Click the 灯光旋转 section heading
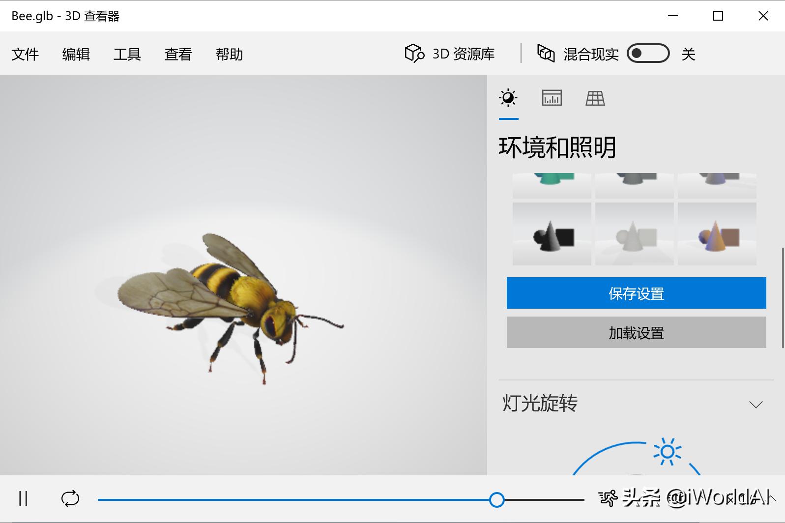The width and height of the screenshot is (785, 523). point(540,403)
